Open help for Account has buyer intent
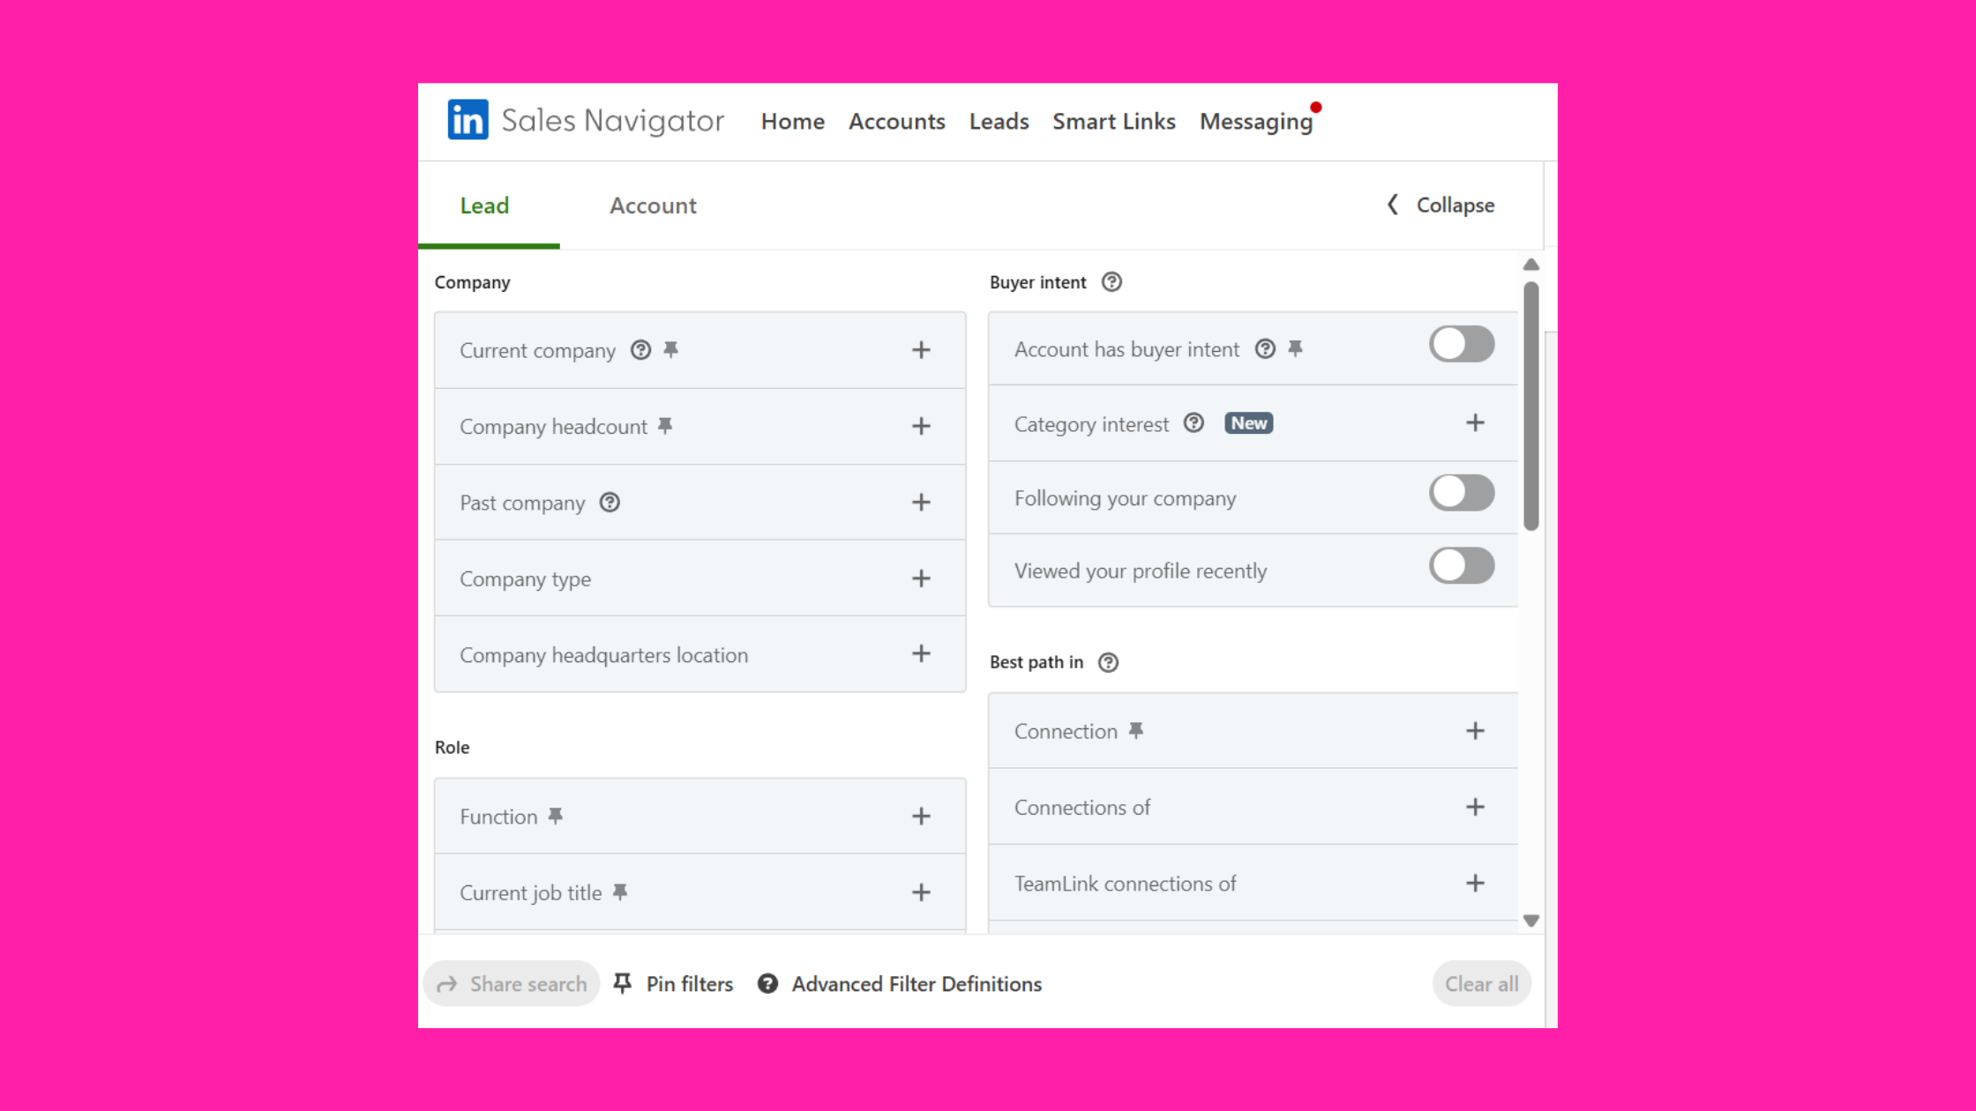The width and height of the screenshot is (1976, 1111). tap(1265, 349)
